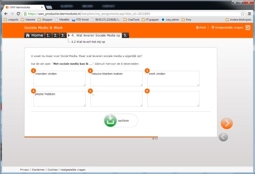
Task: Open the MedeBer bookmark
Action: pos(63,19)
